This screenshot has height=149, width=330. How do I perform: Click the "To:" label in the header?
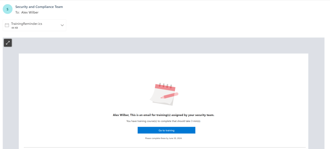[17, 13]
